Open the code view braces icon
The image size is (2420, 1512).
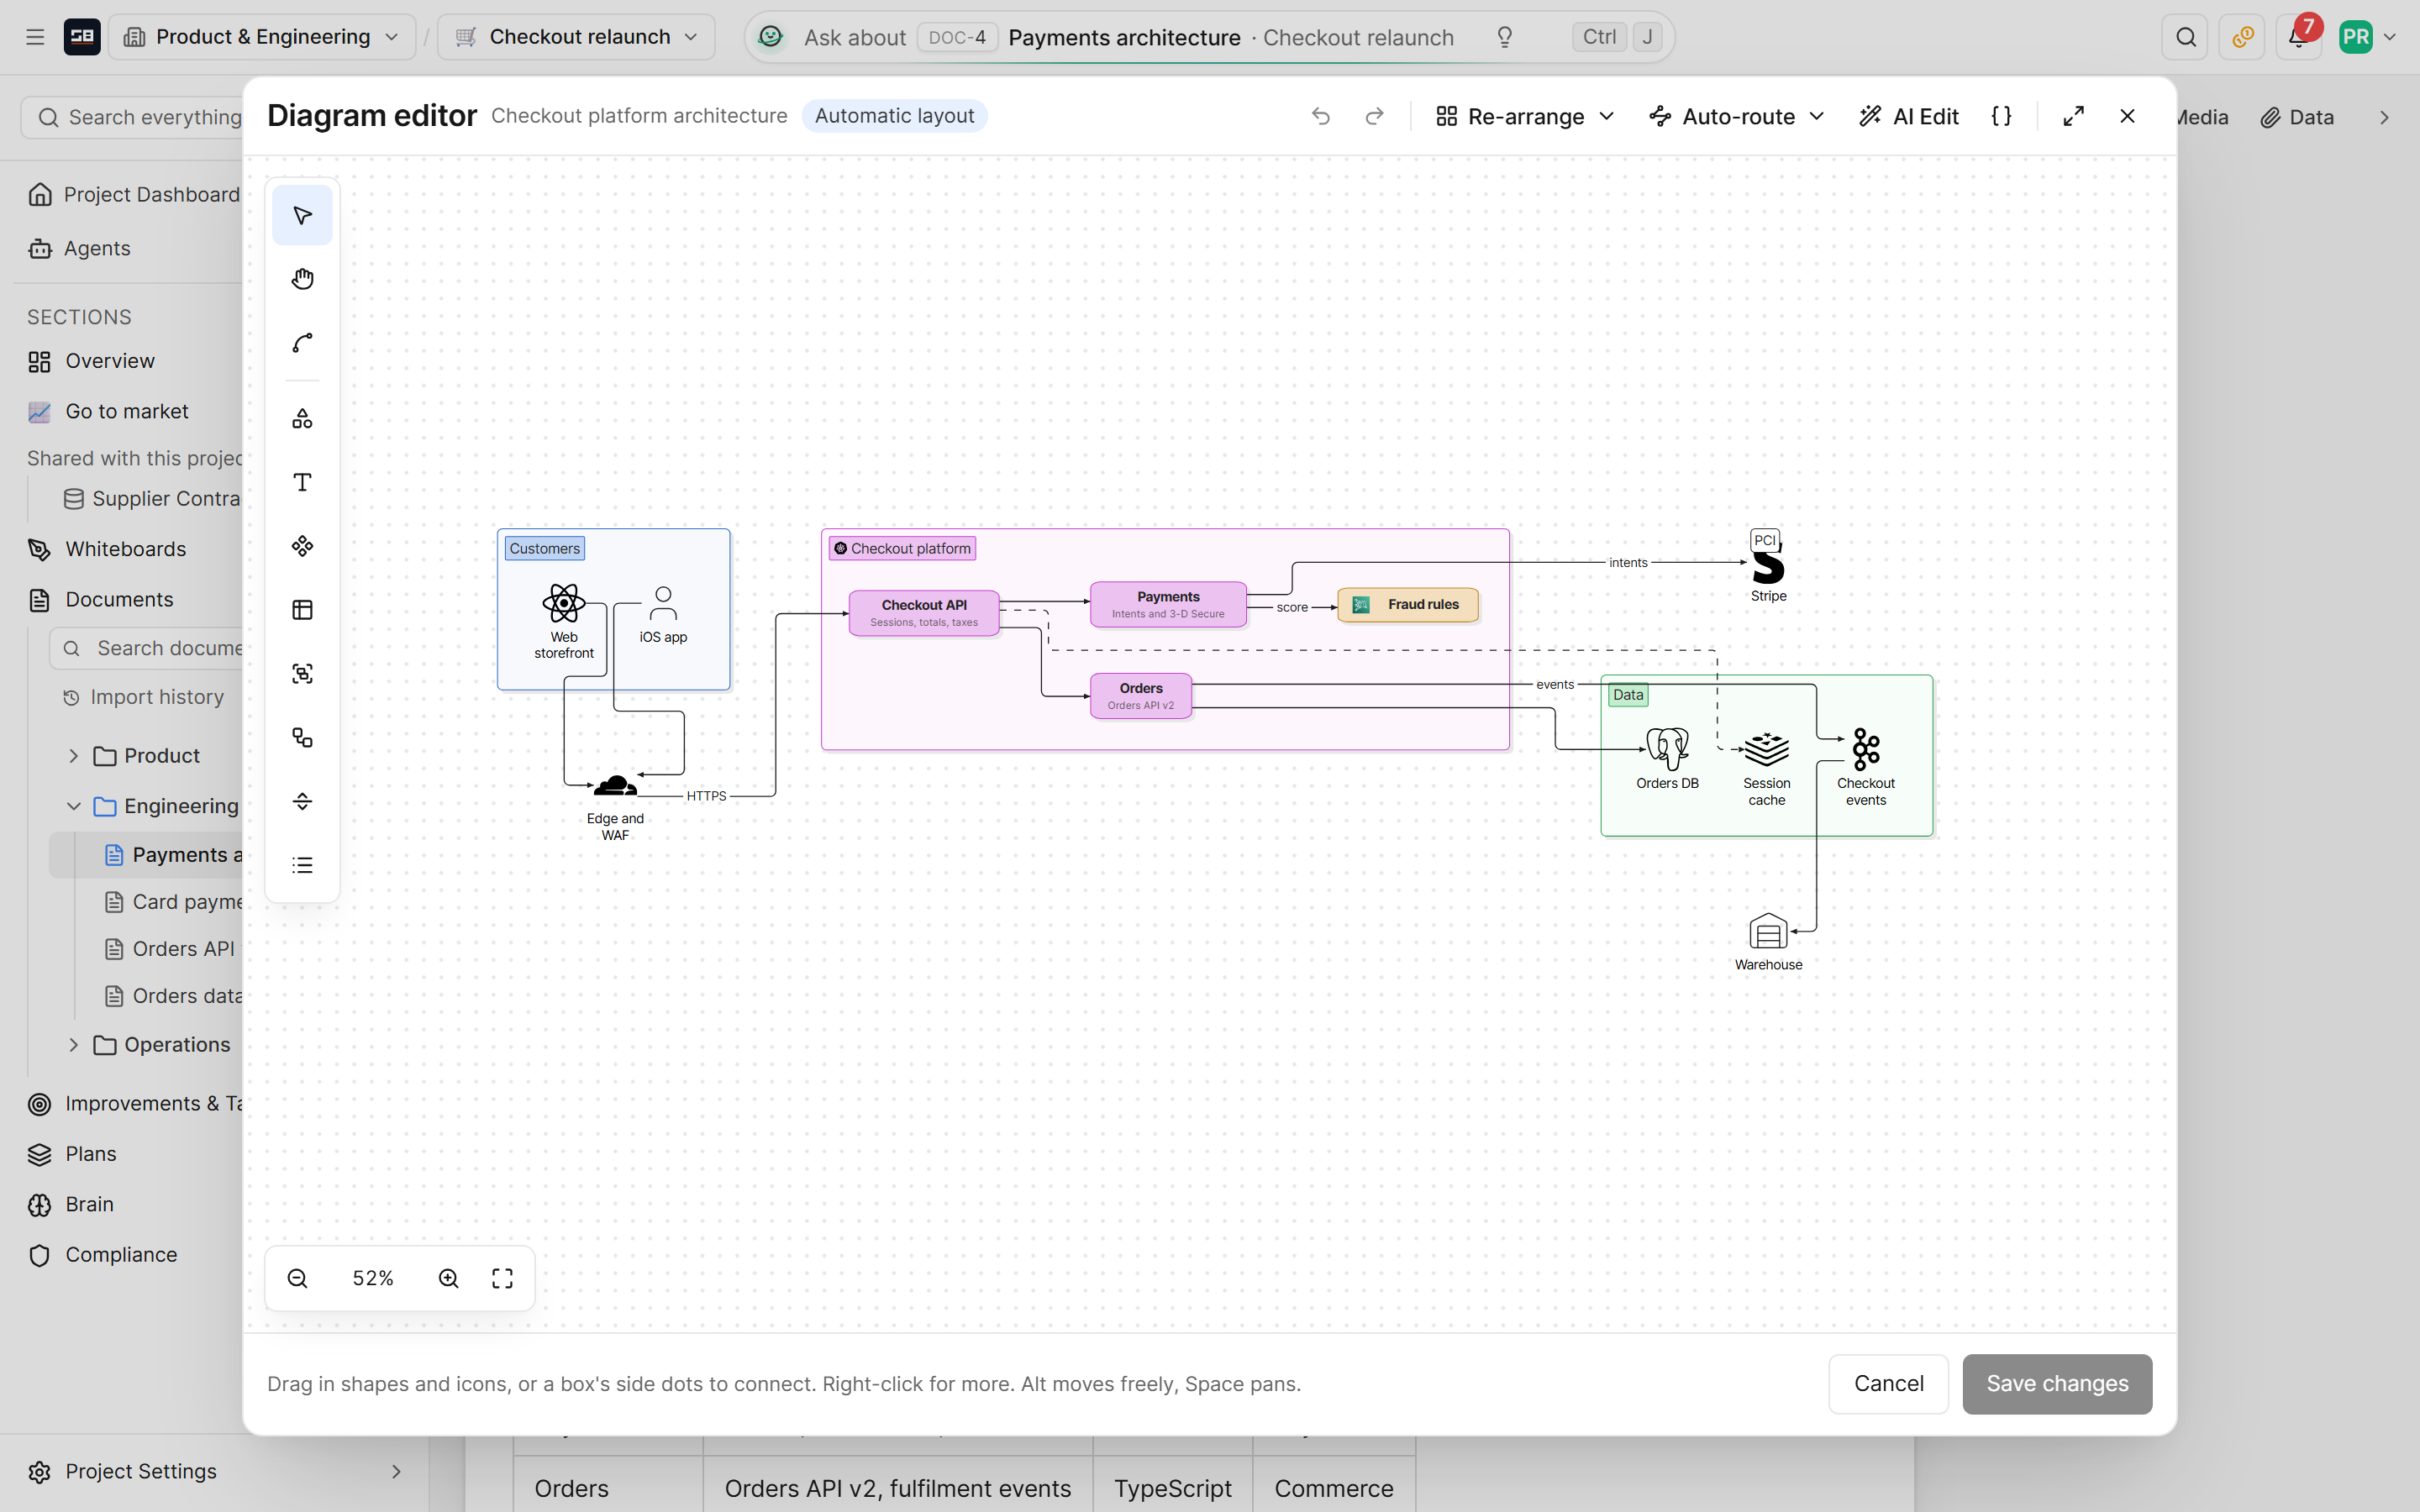click(2001, 116)
